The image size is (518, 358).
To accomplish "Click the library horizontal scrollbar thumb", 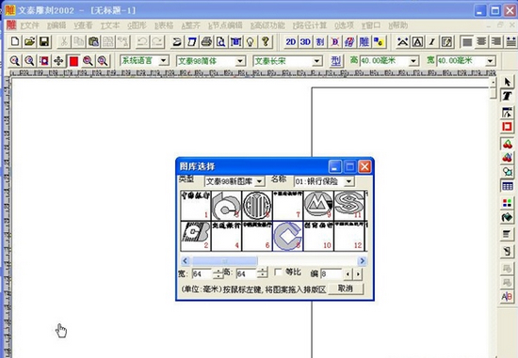I will [225, 261].
